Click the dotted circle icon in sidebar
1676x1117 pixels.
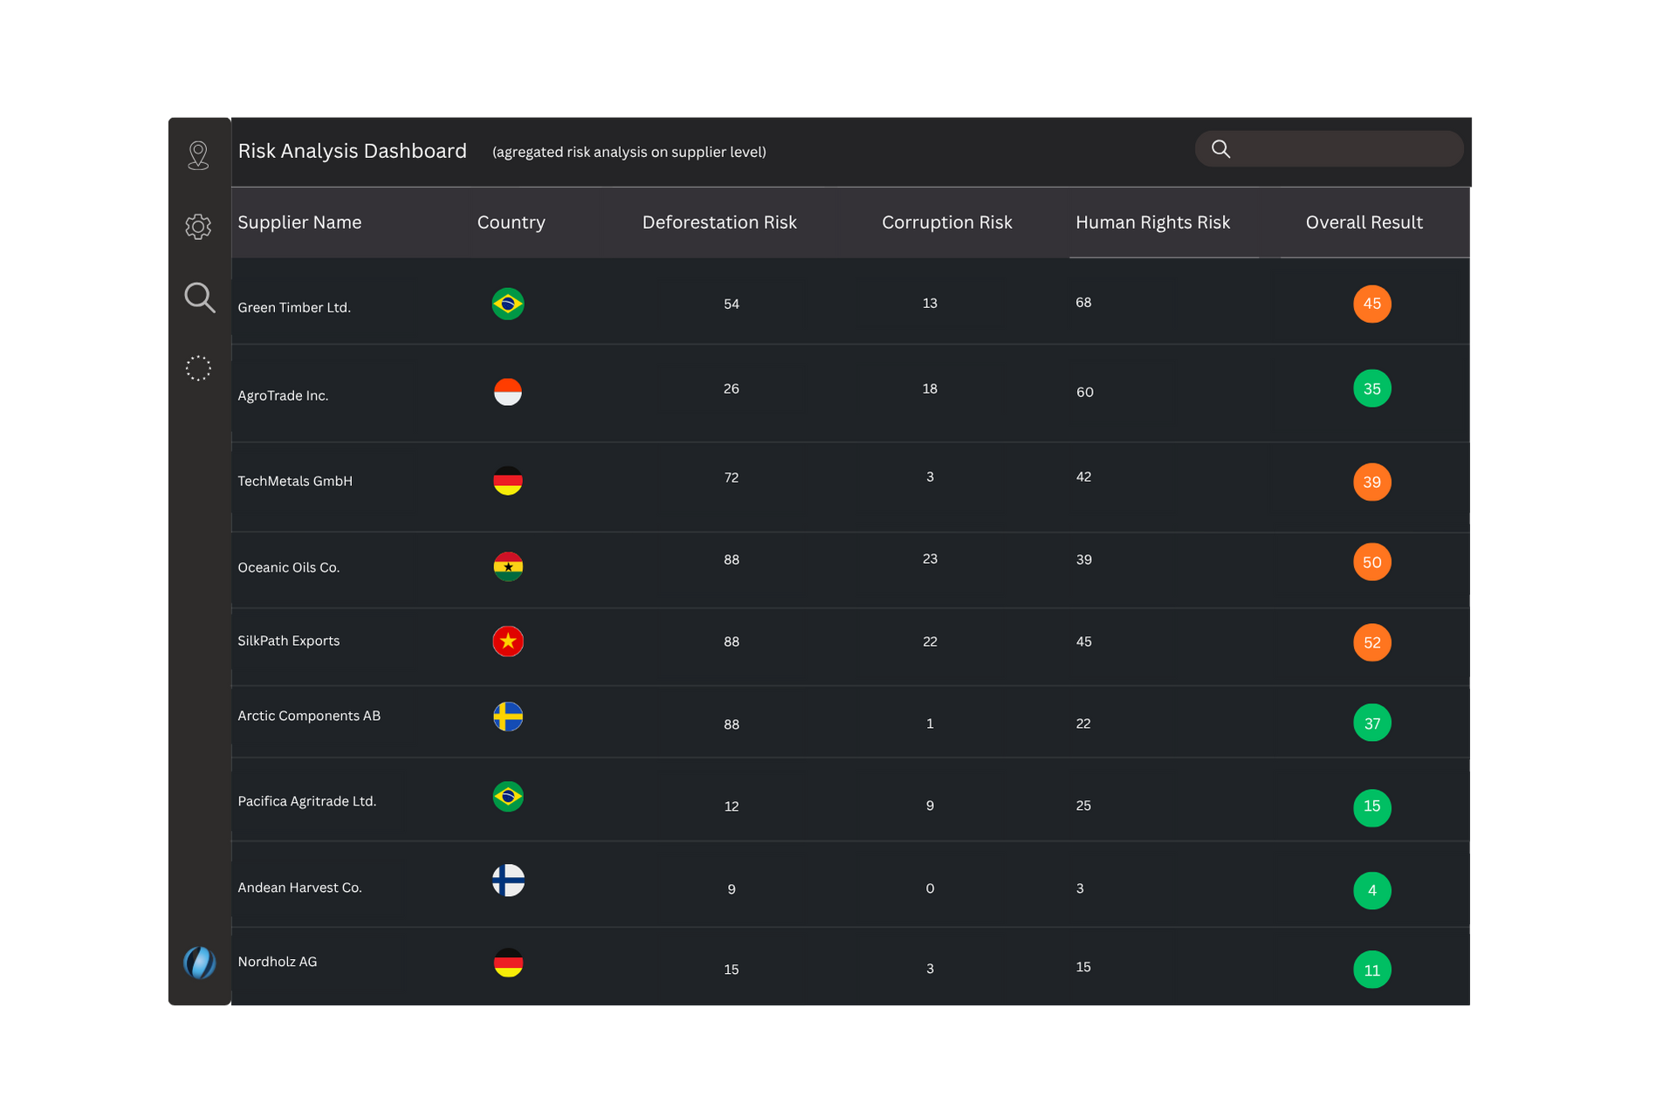point(198,368)
